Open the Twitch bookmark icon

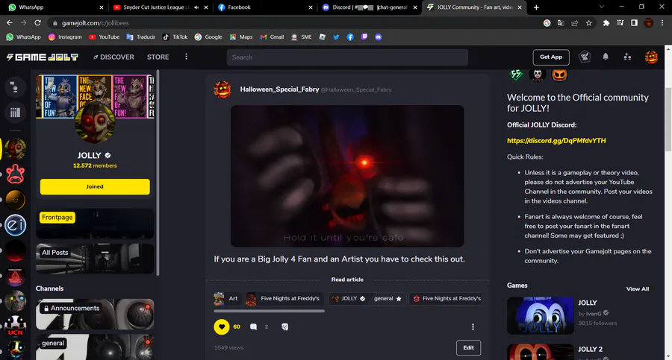[364, 37]
